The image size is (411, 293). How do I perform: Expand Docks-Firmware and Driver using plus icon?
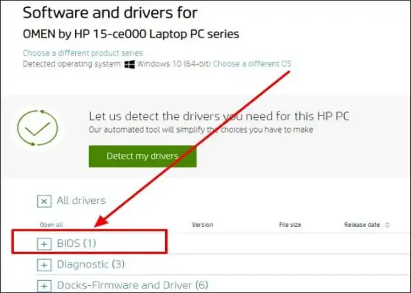pos(44,285)
